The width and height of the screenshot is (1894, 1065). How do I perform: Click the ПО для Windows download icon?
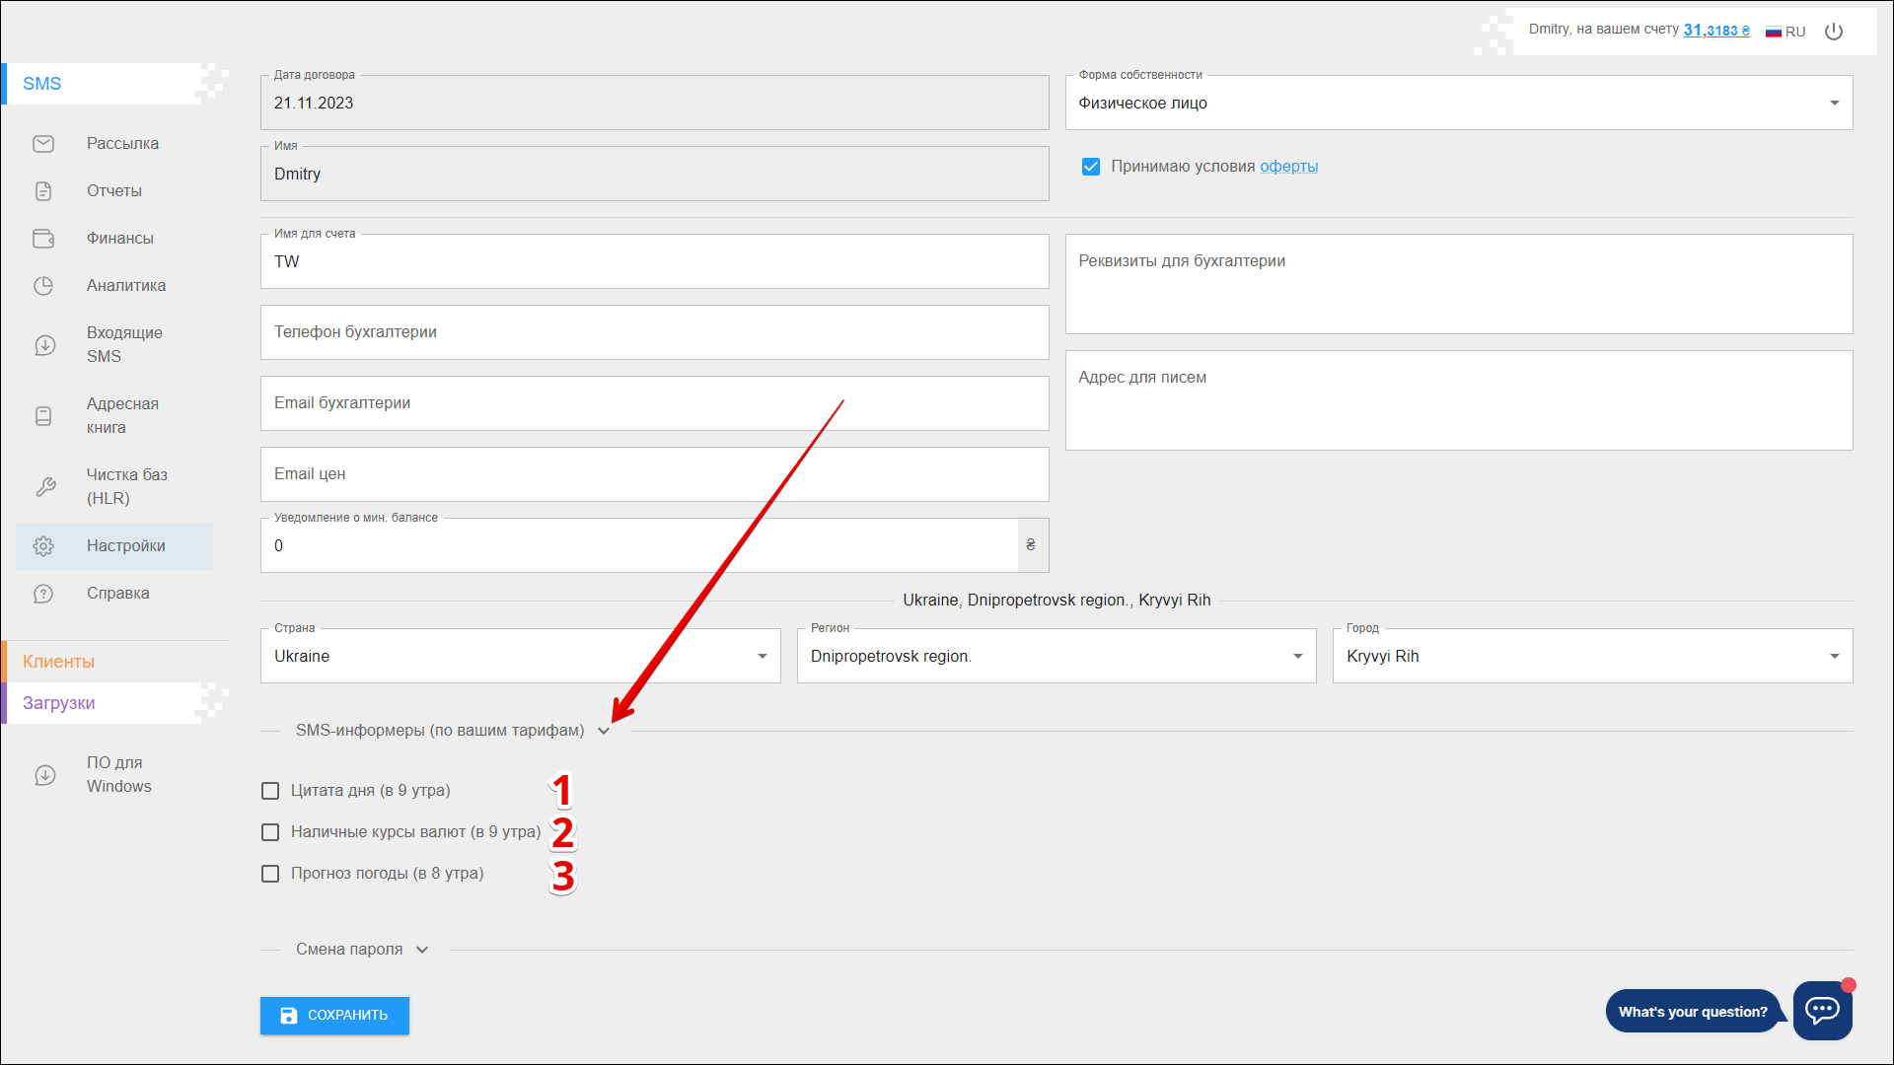pyautogui.click(x=45, y=775)
